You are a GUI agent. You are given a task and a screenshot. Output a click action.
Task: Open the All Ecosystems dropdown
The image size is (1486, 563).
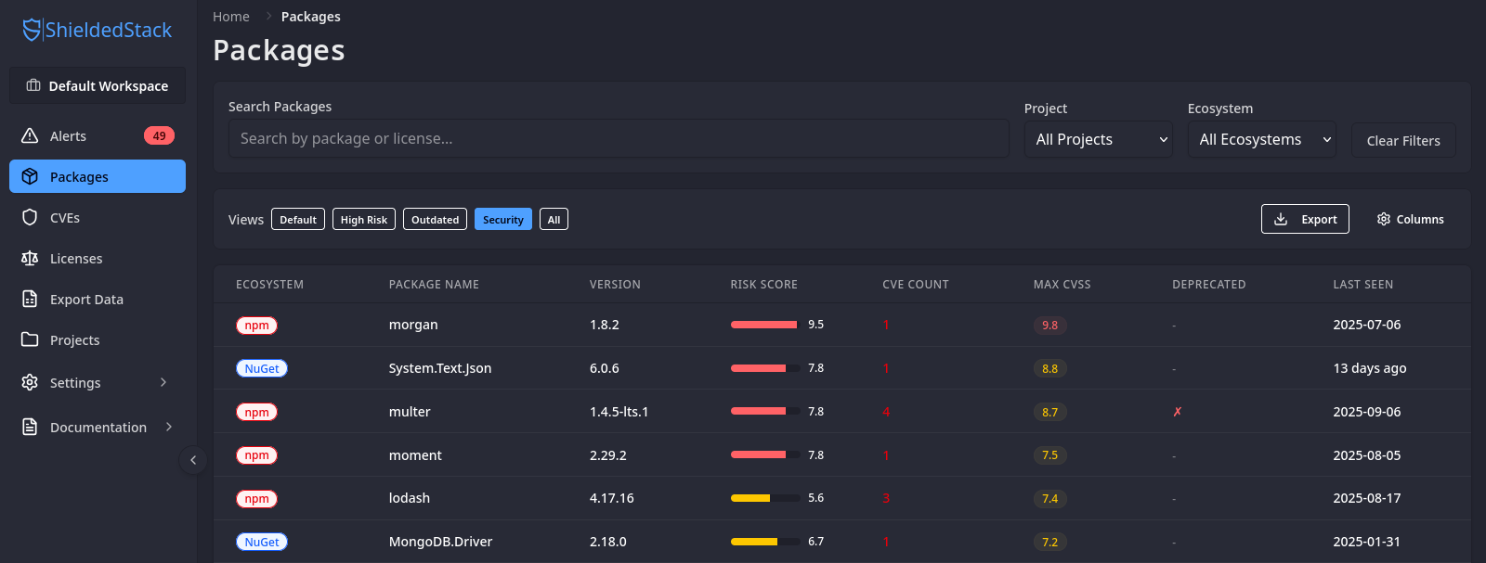(1262, 139)
